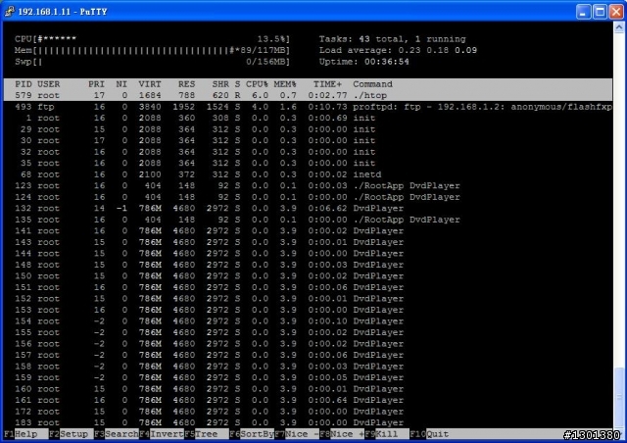Select the DvdPlayer row PID 141
The image size is (627, 443).
308,231
